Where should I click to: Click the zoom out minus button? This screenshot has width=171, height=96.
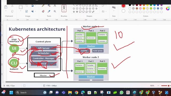pyautogui.click(x=158, y=86)
